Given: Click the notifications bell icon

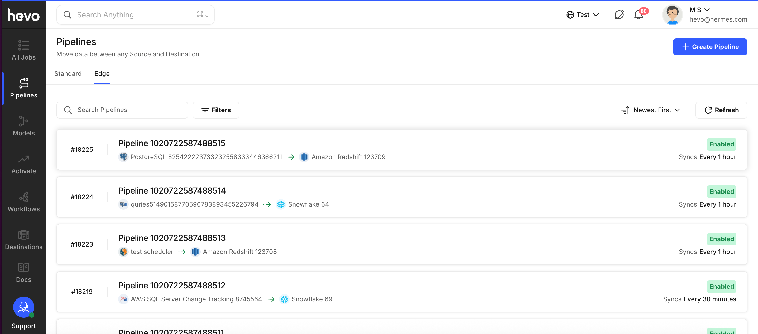Looking at the screenshot, I should pyautogui.click(x=638, y=15).
